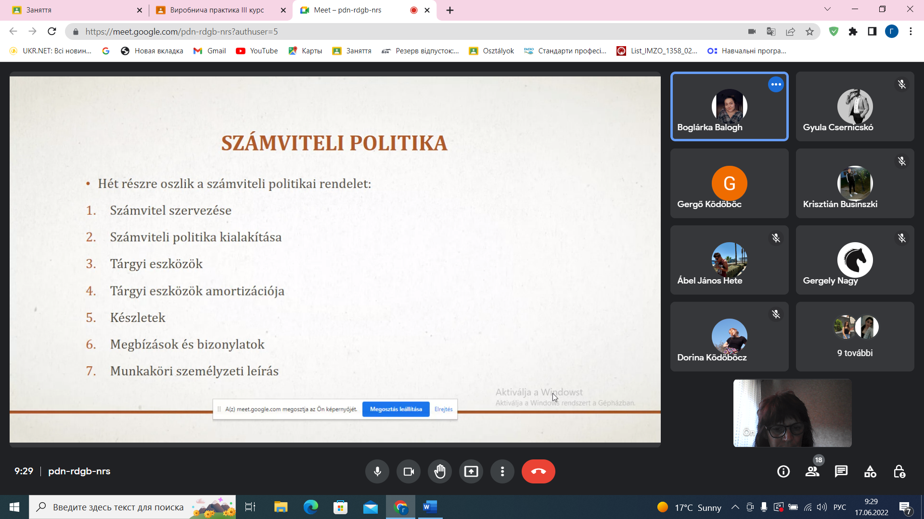The image size is (924, 519).
Task: Open more options three-dot menu in Meet
Action: [x=502, y=471]
